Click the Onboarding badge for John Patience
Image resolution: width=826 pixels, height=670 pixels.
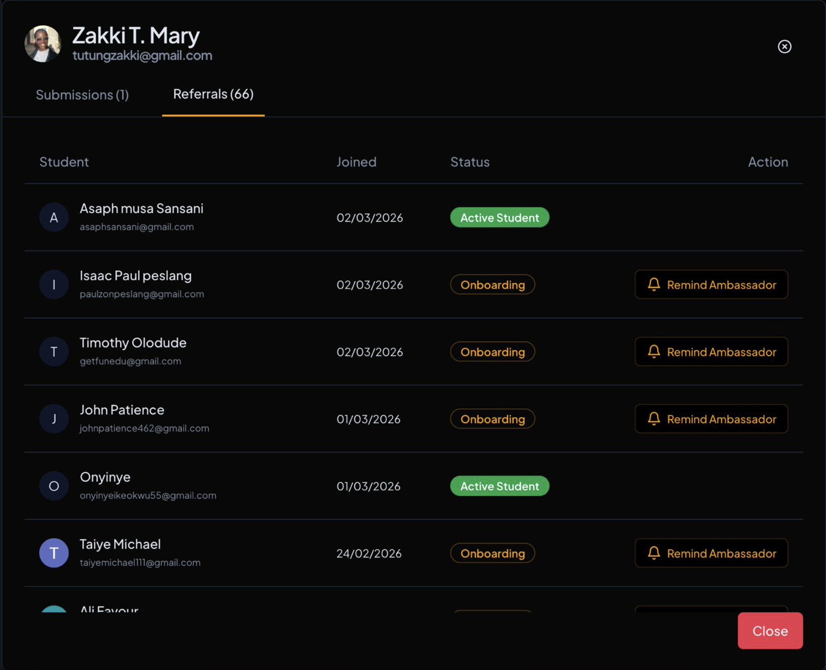coord(492,419)
